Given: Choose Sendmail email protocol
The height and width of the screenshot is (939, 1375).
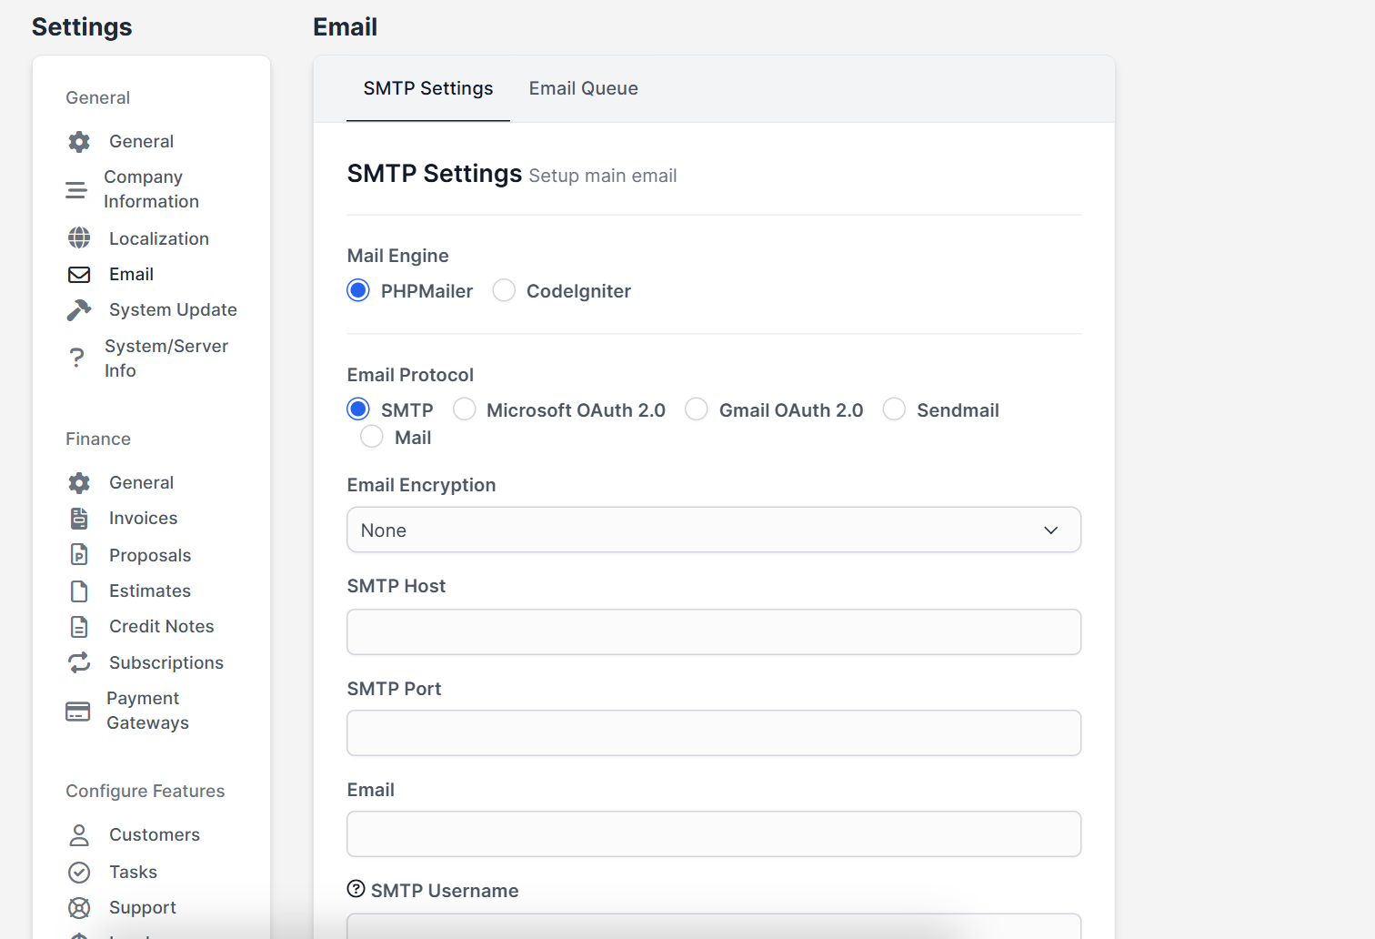Looking at the screenshot, I should pyautogui.click(x=894, y=409).
